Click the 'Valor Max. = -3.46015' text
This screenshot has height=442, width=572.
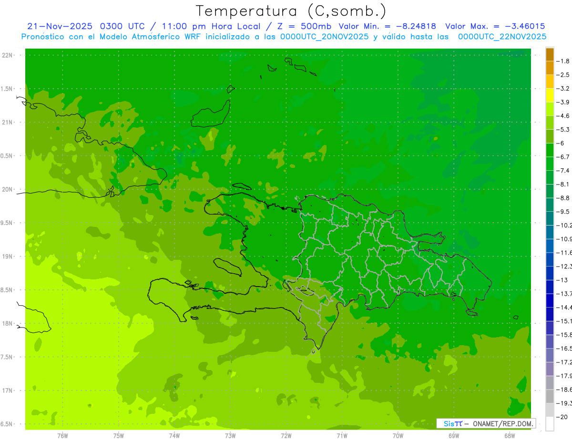pos(495,26)
